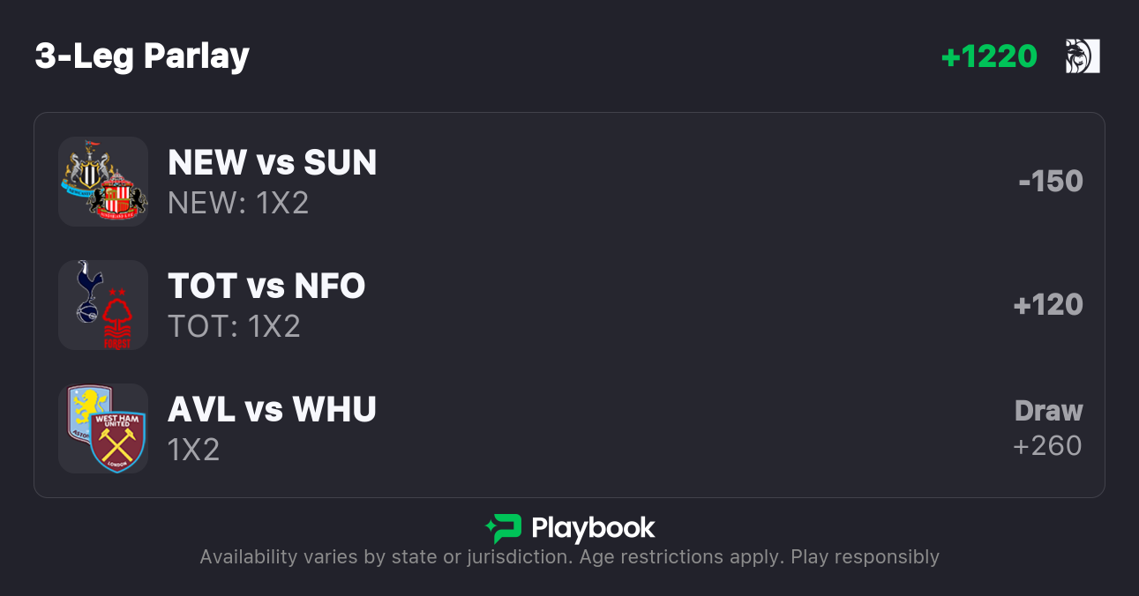Click the Tottenham and Nottingham Forest crests thumbnail
The image size is (1139, 596).
point(103,305)
